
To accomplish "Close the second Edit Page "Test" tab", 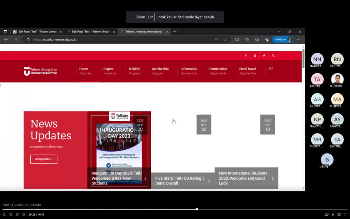I will point(114,32).
